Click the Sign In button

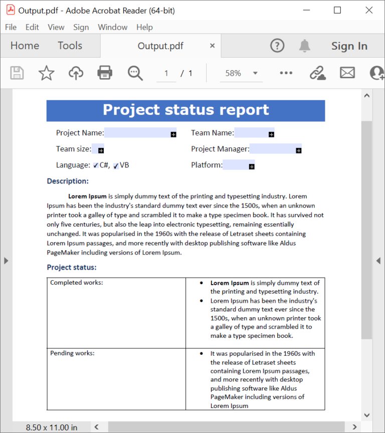coord(349,46)
